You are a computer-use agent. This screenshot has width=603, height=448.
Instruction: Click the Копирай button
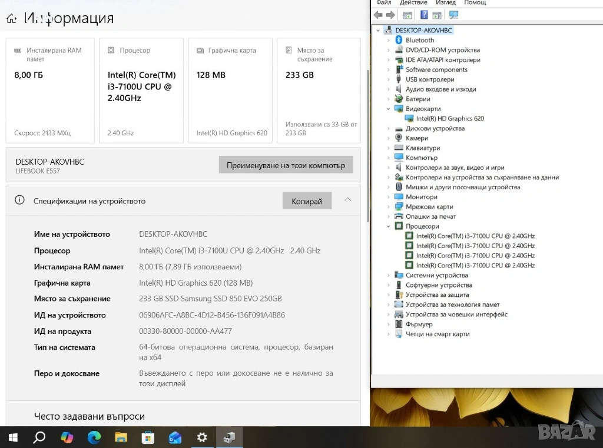[307, 201]
